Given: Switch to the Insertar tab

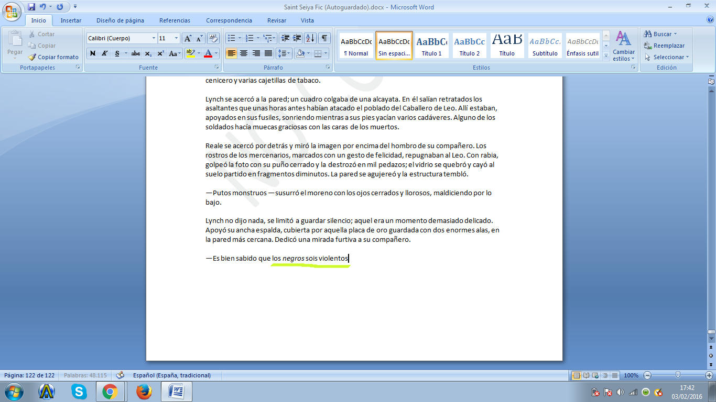Looking at the screenshot, I should click(71, 20).
